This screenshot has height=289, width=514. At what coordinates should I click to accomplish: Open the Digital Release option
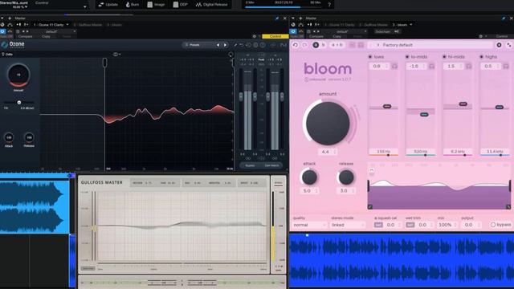coord(211,5)
